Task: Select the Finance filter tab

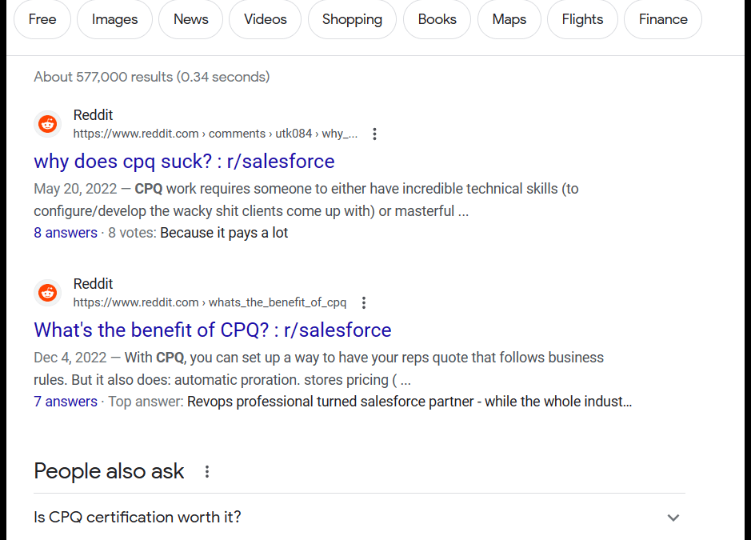Action: [x=662, y=19]
